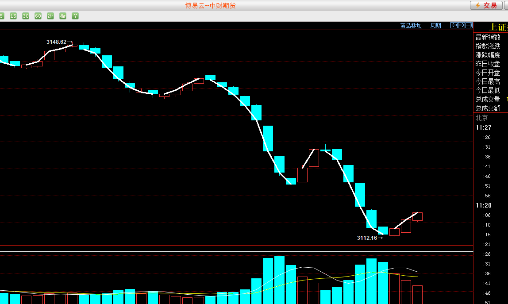Open the 周期 period link
Screen dimensions: 508x304
(435, 26)
